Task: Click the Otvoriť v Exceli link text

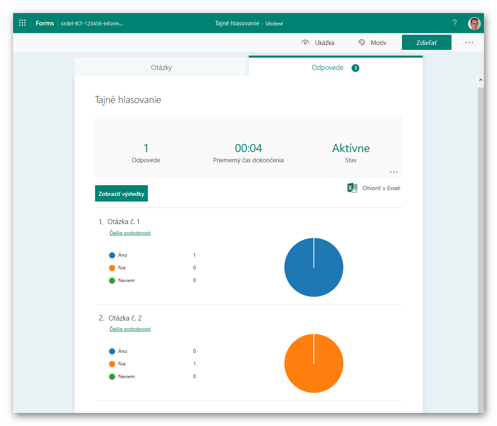Action: [x=381, y=188]
